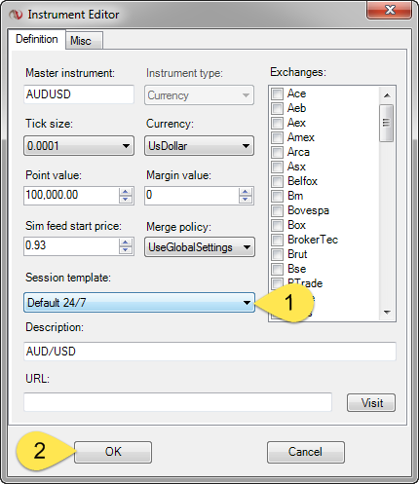The width and height of the screenshot is (419, 484).
Task: Enable the Amex exchange checkbox
Action: (277, 137)
